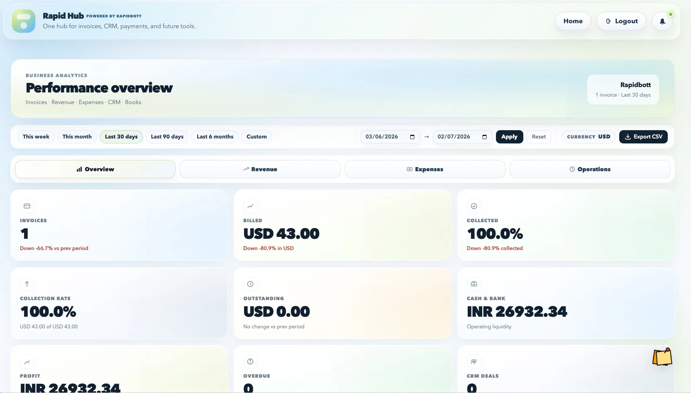Open the notifications bell

pyautogui.click(x=662, y=21)
